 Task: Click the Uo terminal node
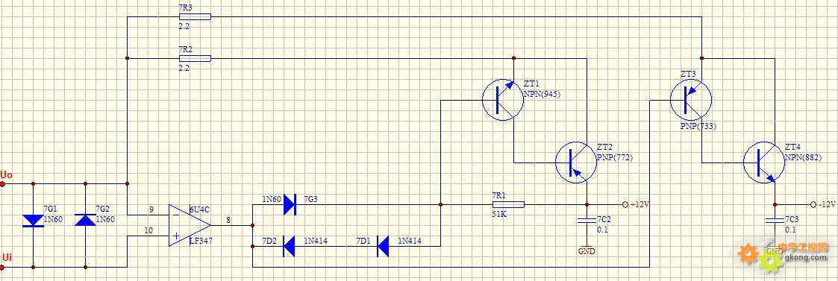[2, 183]
